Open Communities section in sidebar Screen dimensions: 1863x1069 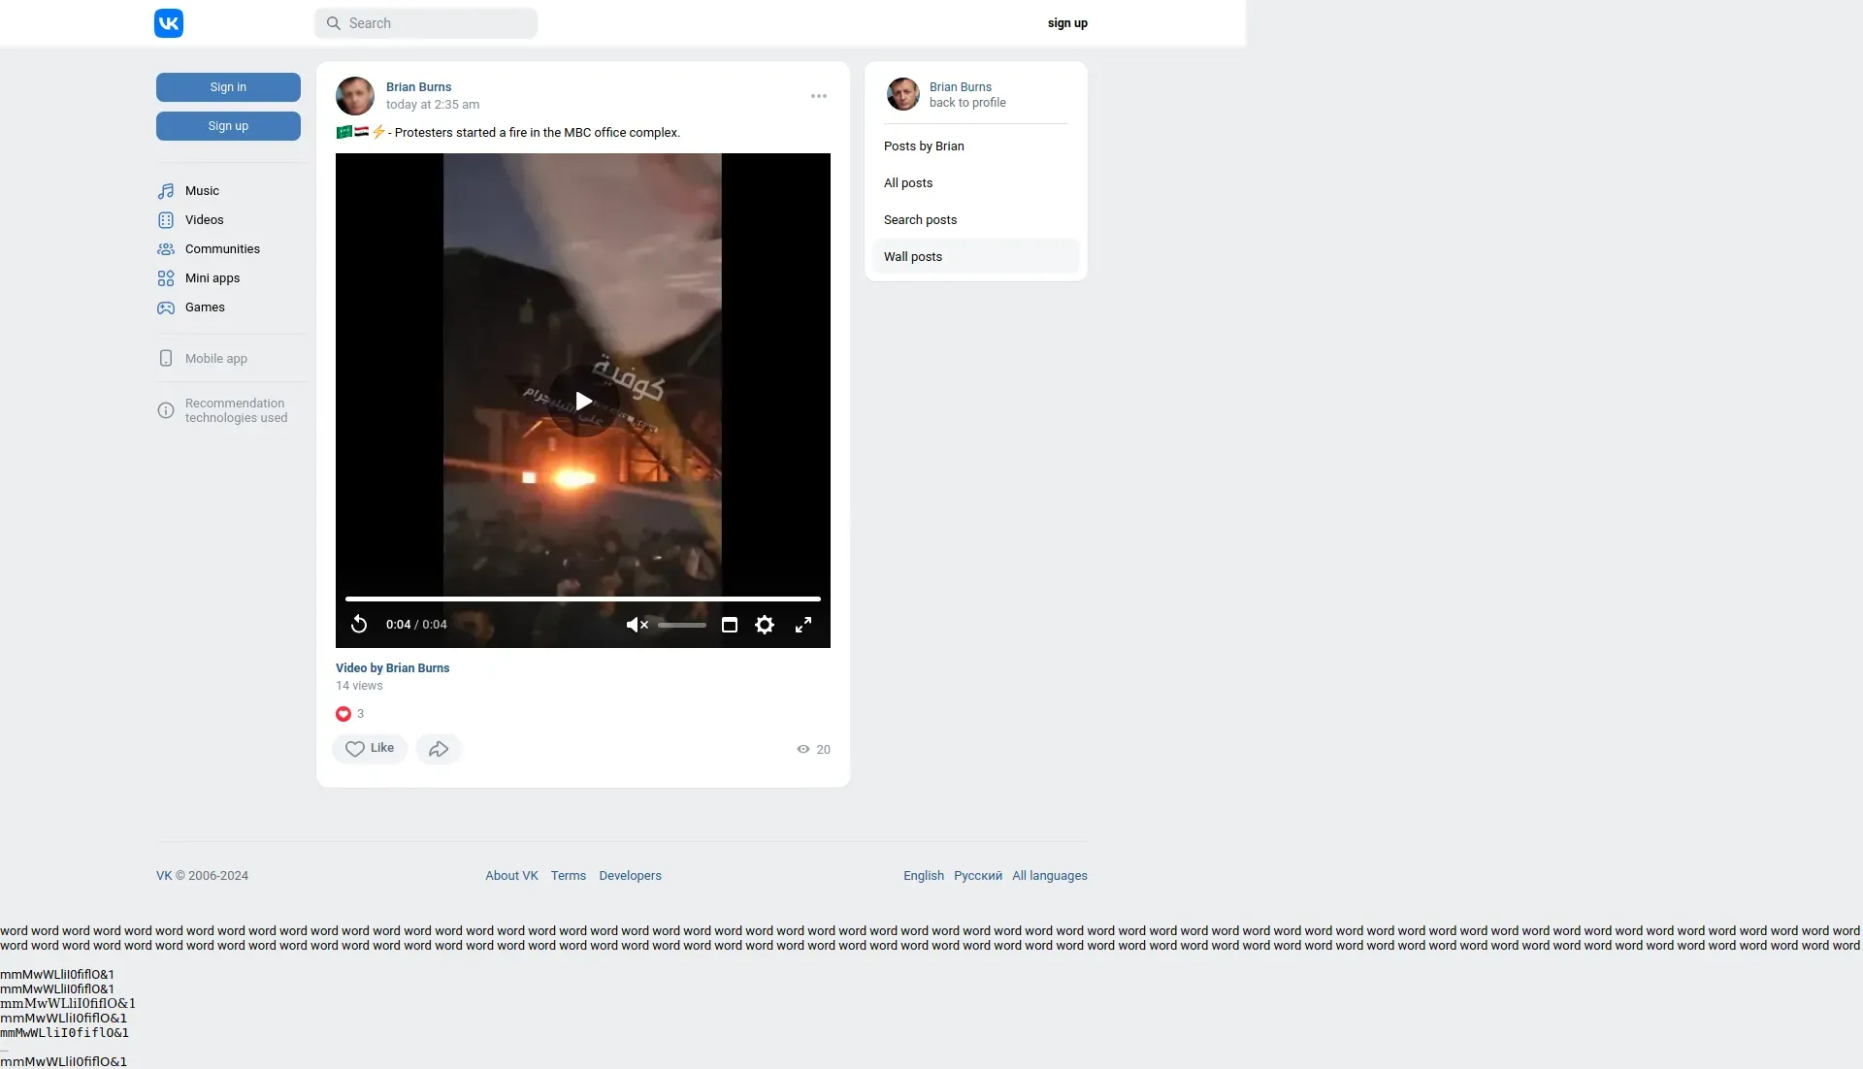[x=222, y=249]
